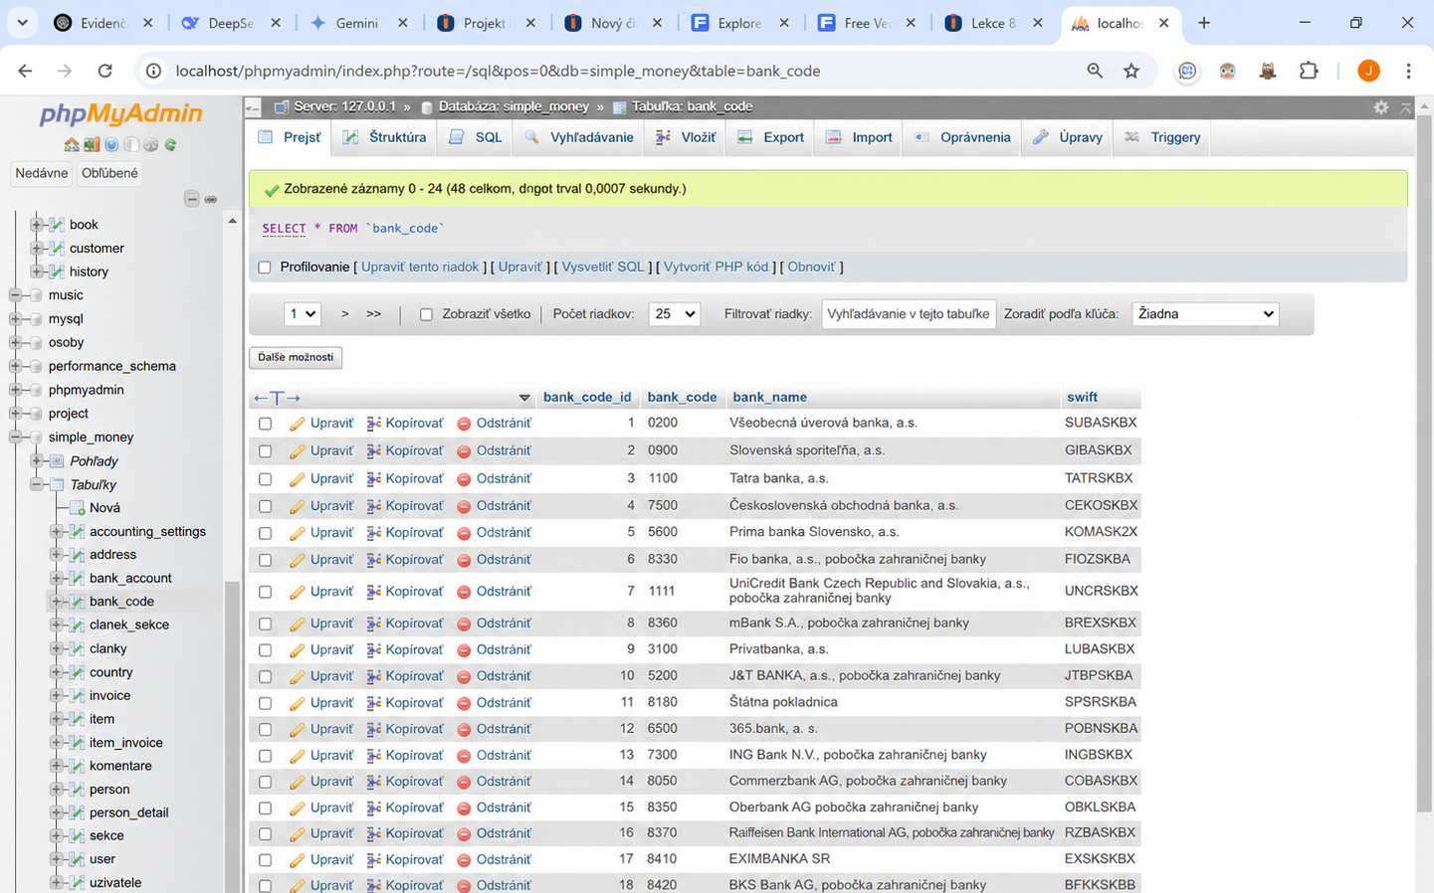Screen dimensions: 1434x893
Task: Open a new browser tab
Action: tap(1204, 23)
